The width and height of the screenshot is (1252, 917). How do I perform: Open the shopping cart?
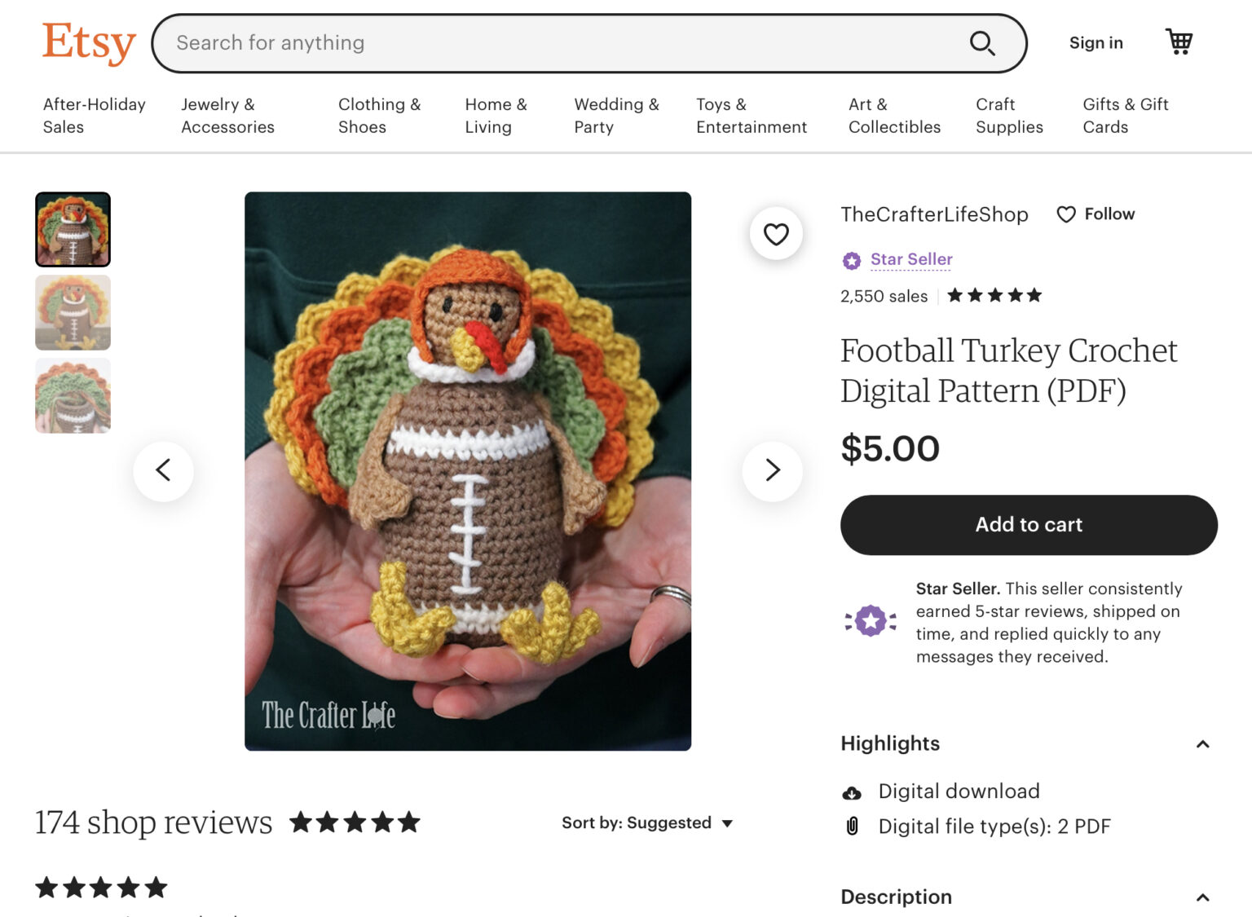tap(1179, 41)
